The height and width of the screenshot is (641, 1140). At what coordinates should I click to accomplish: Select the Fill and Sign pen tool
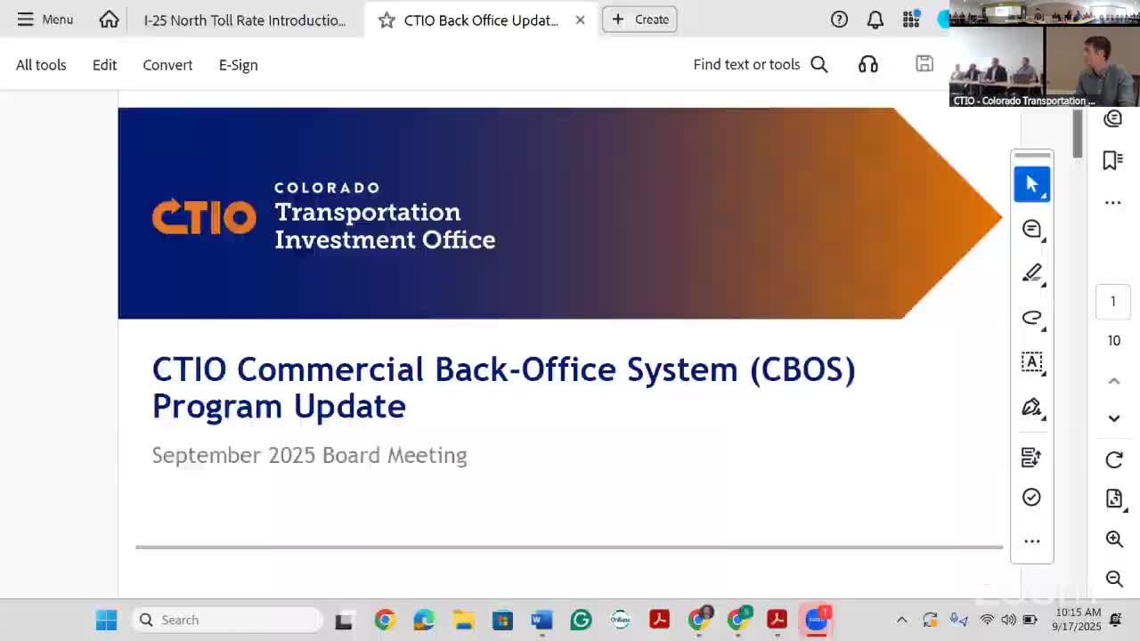tap(1032, 408)
